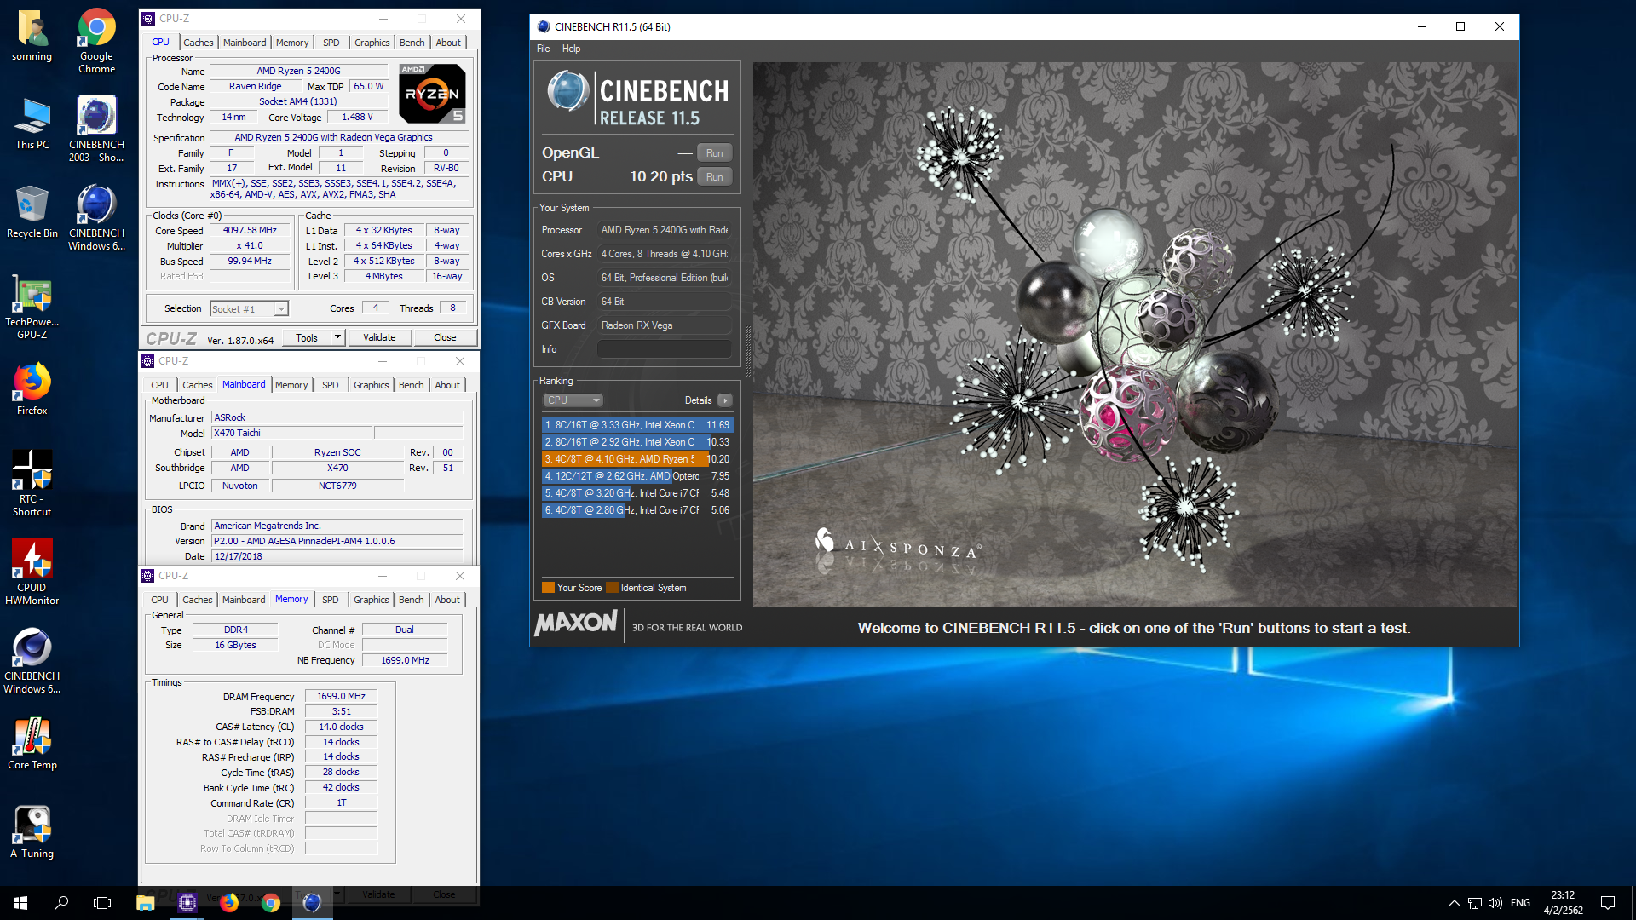Open taskbar search icon

(61, 903)
